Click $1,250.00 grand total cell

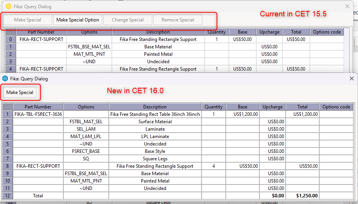point(302,195)
